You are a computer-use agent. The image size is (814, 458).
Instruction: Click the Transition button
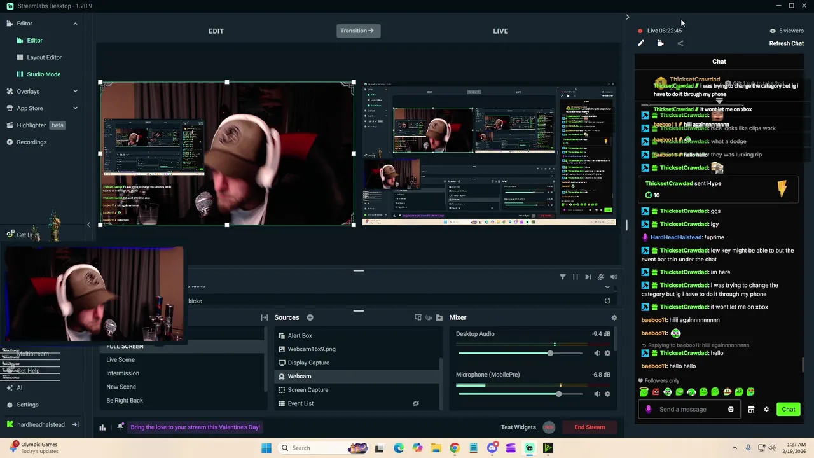(x=358, y=31)
